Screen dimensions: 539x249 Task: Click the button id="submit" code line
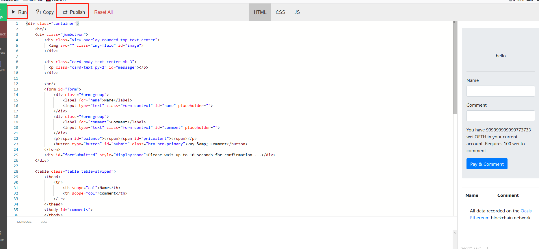tap(150, 144)
